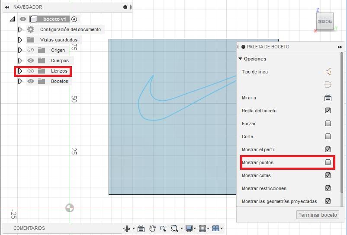Enable Mostrar puntos checkbox

pos(328,162)
